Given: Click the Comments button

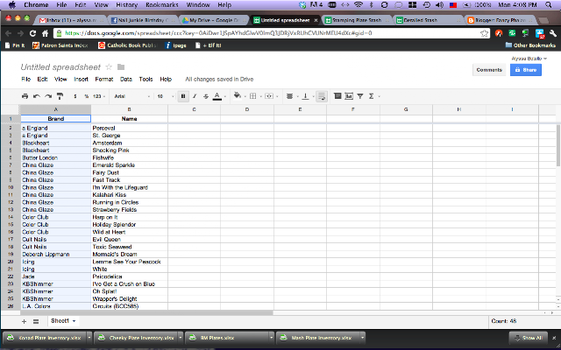Looking at the screenshot, I should [x=489, y=70].
